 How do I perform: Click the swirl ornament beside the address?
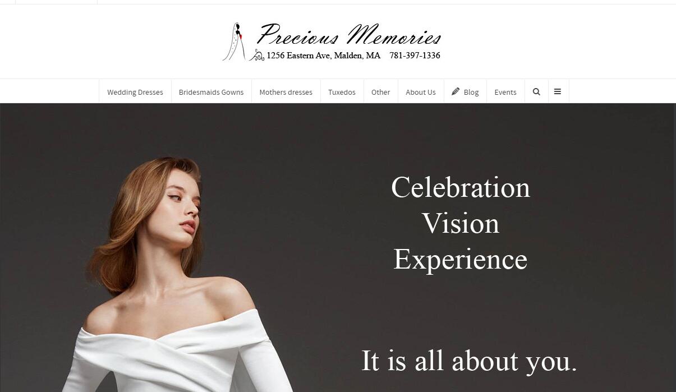(x=257, y=55)
